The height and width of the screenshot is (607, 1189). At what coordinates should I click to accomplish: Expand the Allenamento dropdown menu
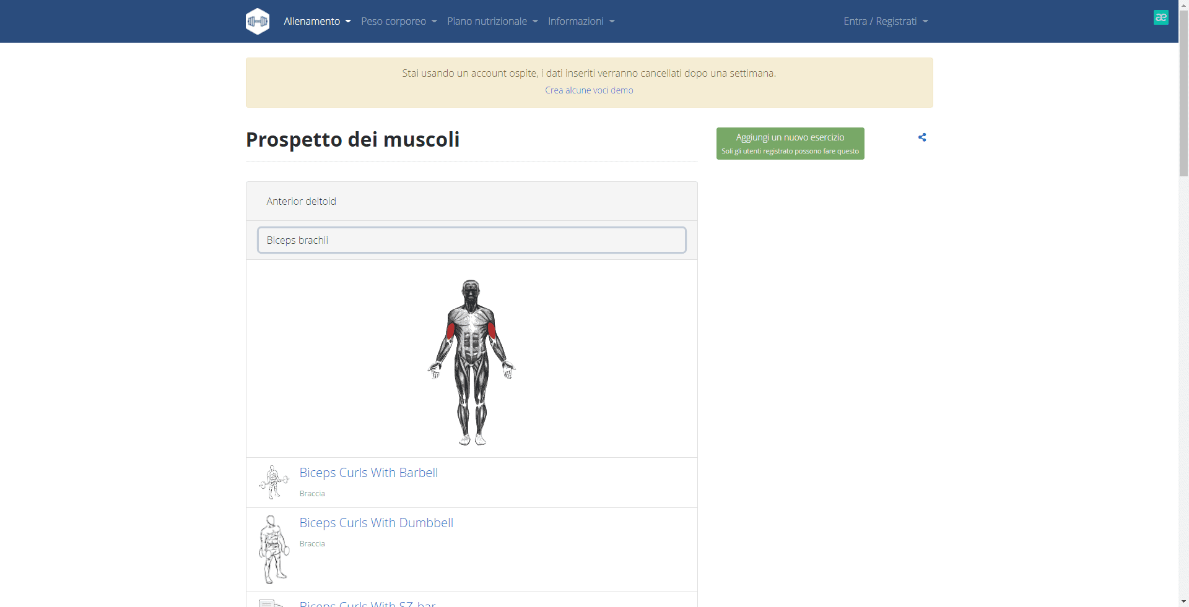point(317,21)
